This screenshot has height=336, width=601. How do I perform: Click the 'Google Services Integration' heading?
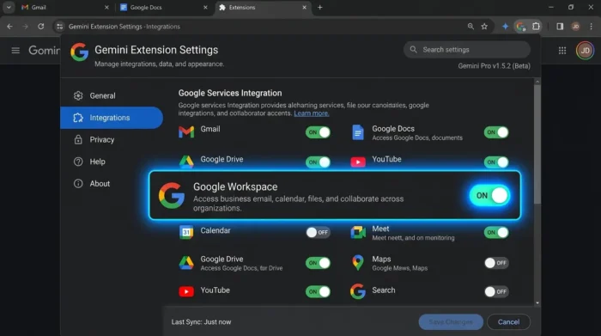230,93
